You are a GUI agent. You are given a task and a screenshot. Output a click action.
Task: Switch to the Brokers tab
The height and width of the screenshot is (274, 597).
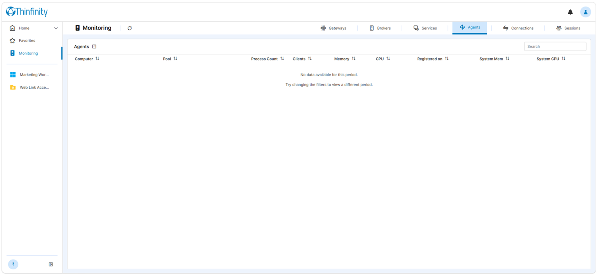point(380,28)
